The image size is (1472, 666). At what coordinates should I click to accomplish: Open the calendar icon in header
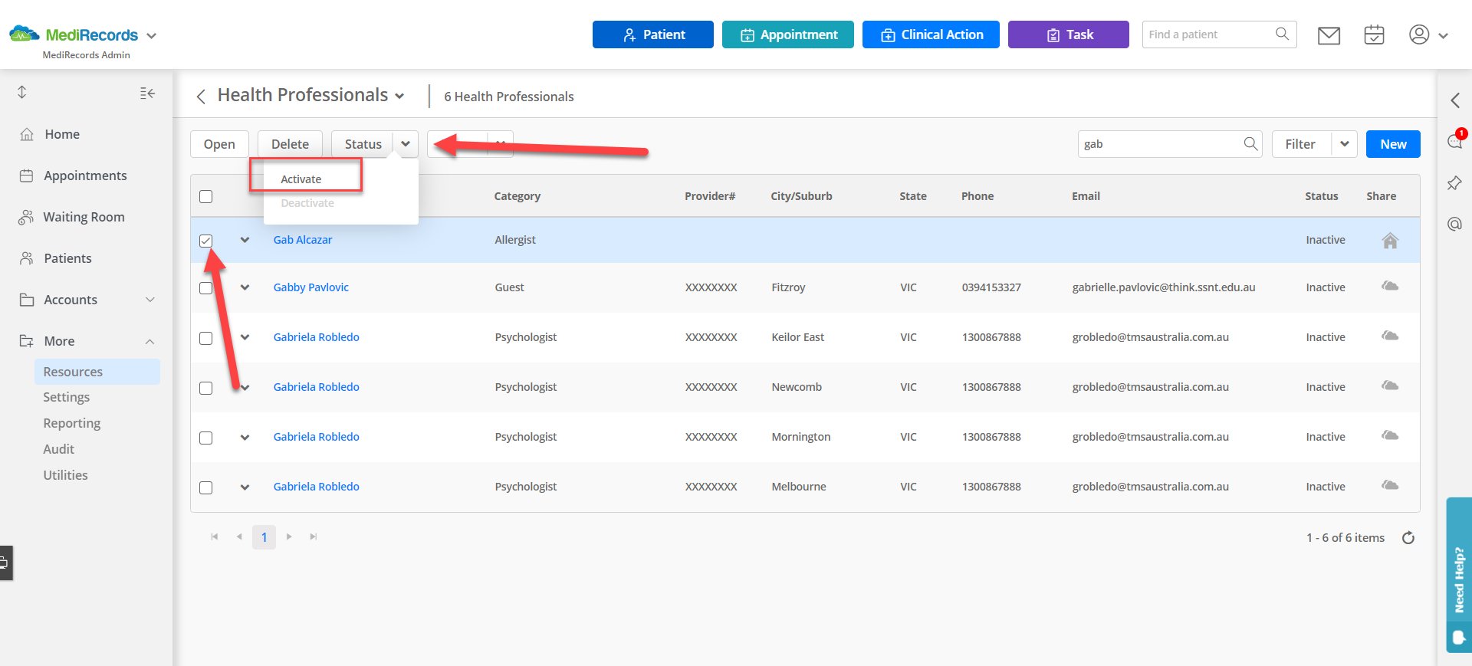point(1374,34)
